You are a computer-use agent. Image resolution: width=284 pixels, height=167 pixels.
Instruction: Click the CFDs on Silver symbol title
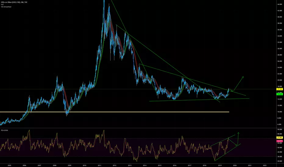(14, 2)
